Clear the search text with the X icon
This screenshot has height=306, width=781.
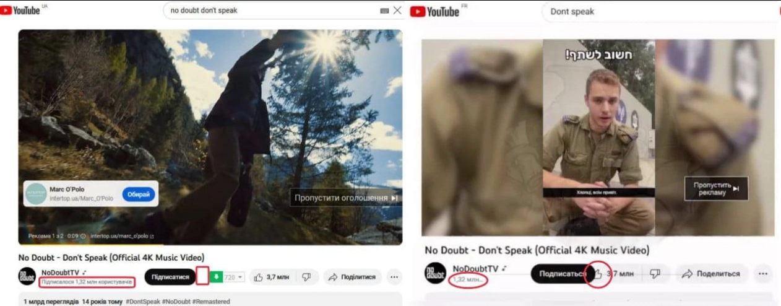(397, 11)
